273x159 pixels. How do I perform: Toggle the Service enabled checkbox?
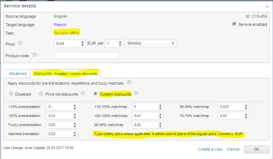click(234, 24)
